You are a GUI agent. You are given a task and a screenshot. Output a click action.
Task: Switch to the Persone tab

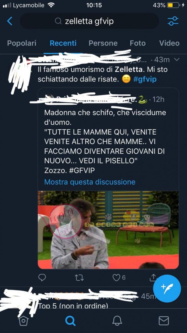103,43
